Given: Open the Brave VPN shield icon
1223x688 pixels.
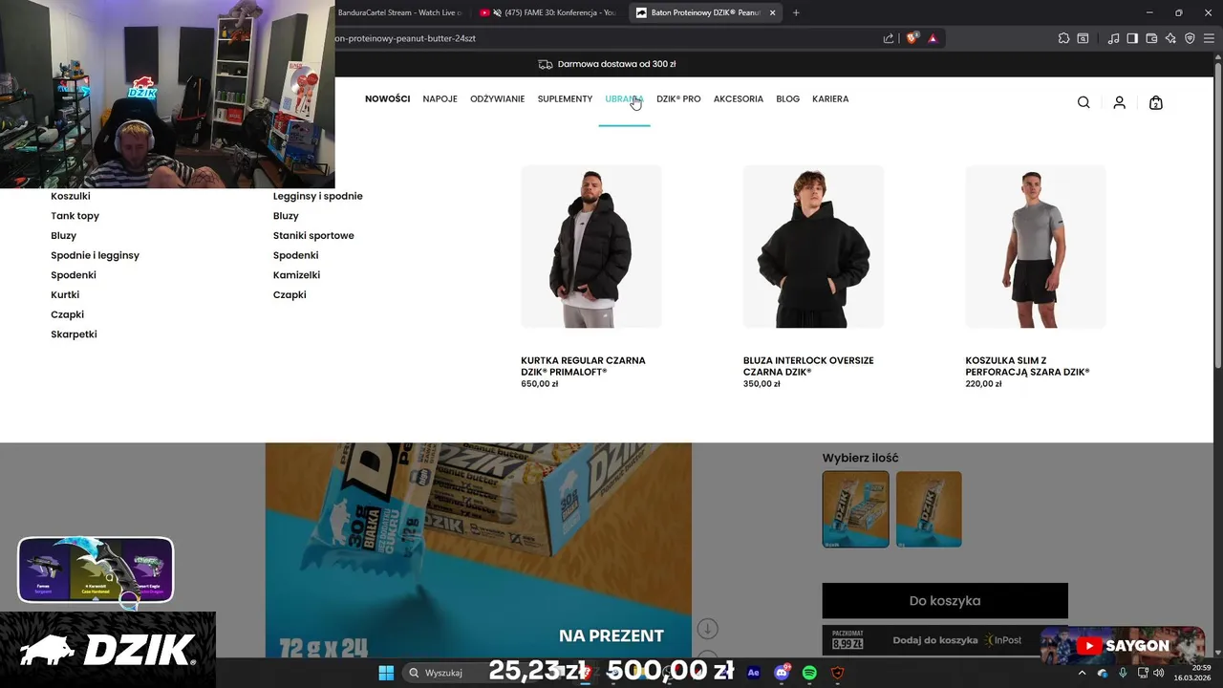Looking at the screenshot, I should (x=1190, y=38).
